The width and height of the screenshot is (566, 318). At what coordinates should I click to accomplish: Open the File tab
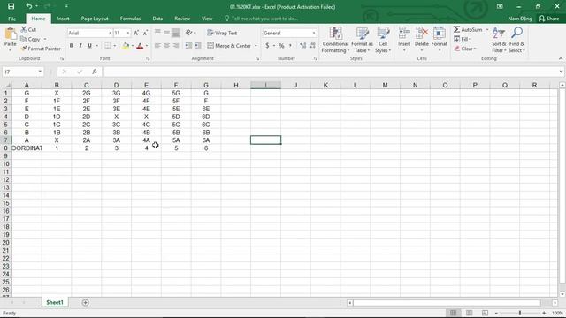click(11, 19)
